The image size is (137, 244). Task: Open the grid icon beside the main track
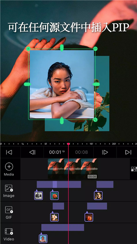133,169
